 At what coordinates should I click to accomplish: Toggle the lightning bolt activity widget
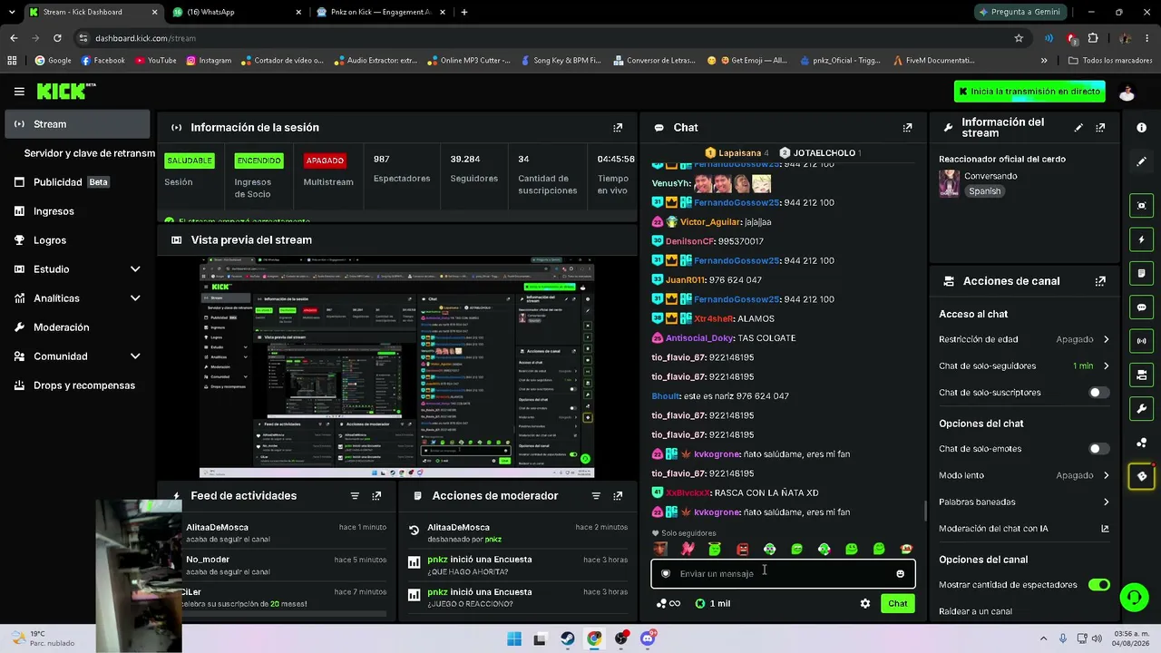1141,239
